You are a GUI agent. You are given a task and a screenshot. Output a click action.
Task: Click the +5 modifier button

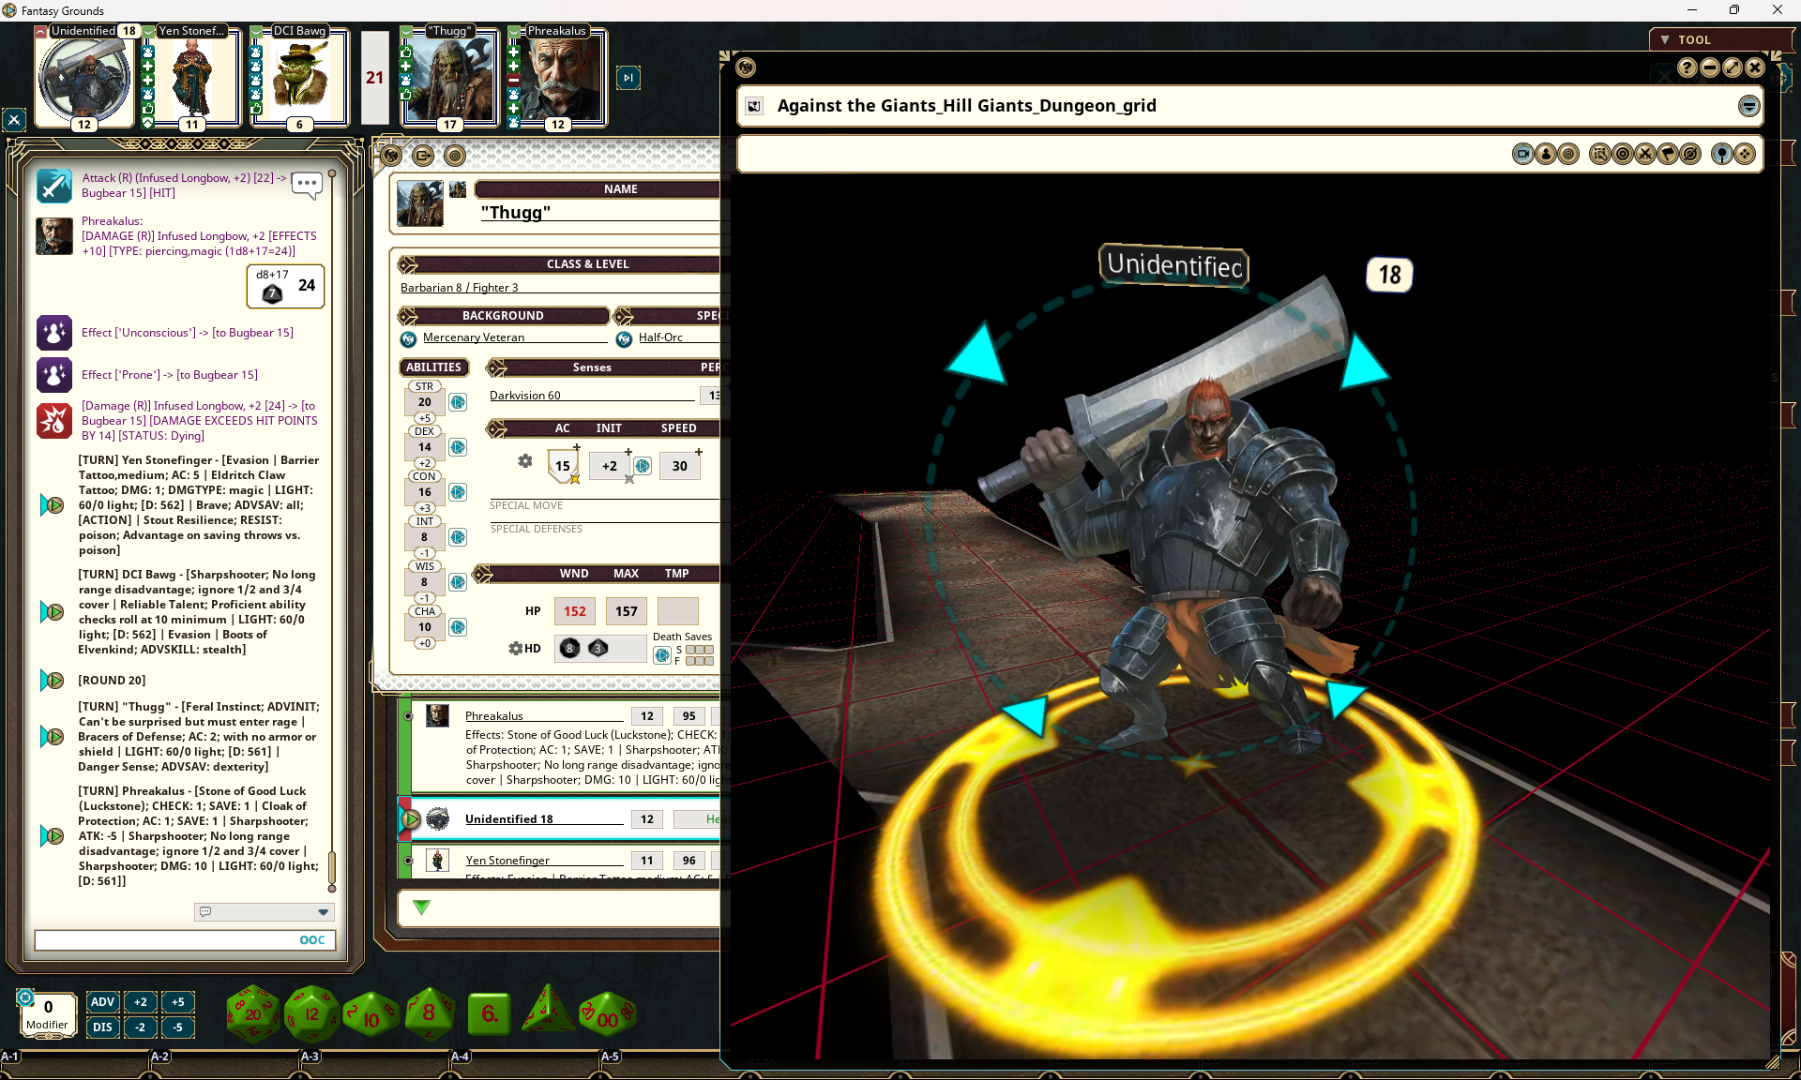coord(177,1001)
